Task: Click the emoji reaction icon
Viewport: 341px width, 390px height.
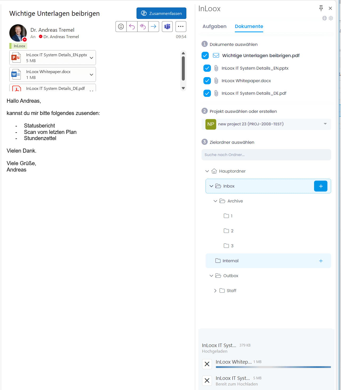Action: pos(121,26)
